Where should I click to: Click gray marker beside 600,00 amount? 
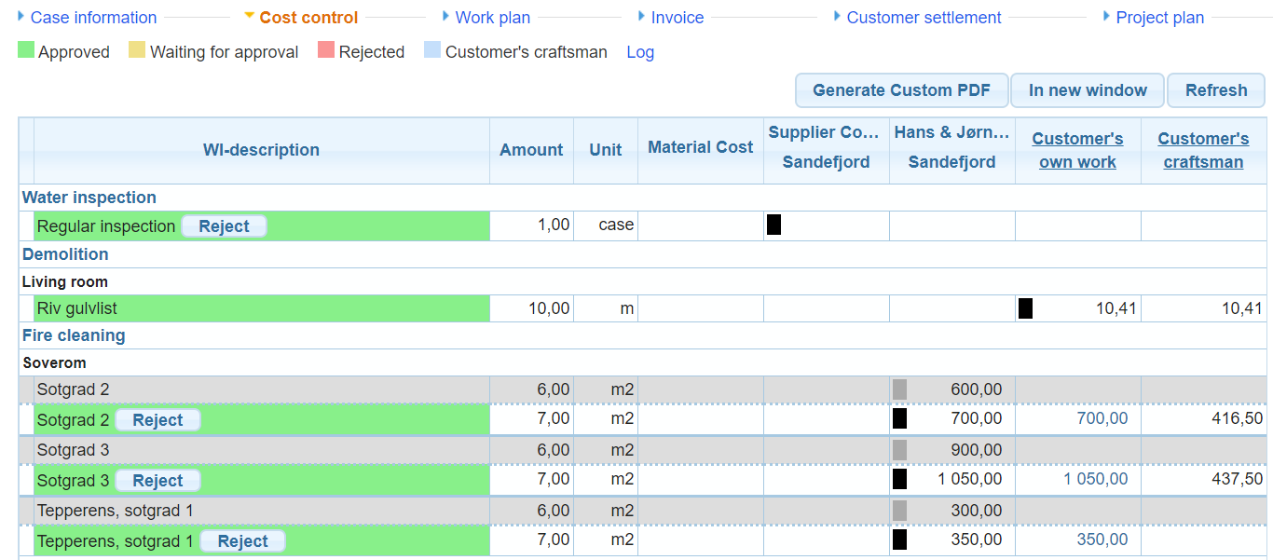tap(899, 389)
